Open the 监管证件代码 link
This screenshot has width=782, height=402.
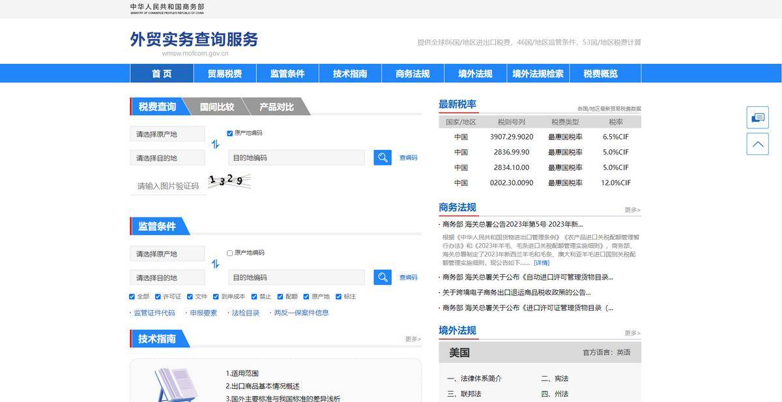(x=154, y=313)
